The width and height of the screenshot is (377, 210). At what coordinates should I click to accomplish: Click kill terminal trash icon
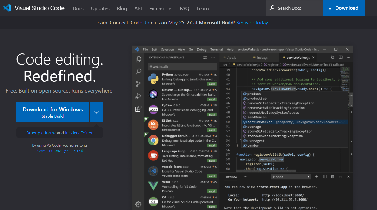click(333, 176)
